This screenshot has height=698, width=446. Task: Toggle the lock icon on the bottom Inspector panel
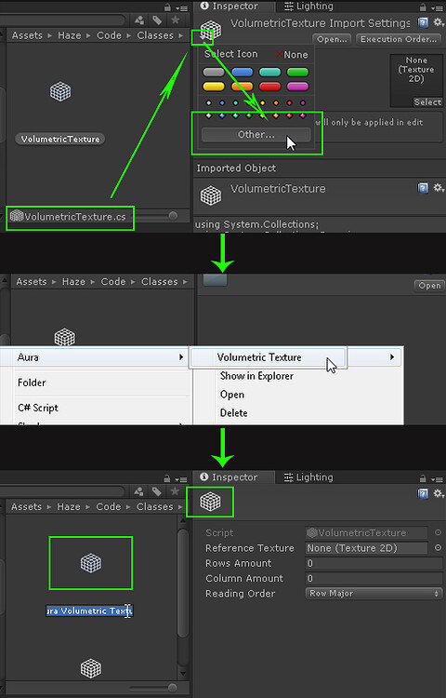tap(423, 478)
